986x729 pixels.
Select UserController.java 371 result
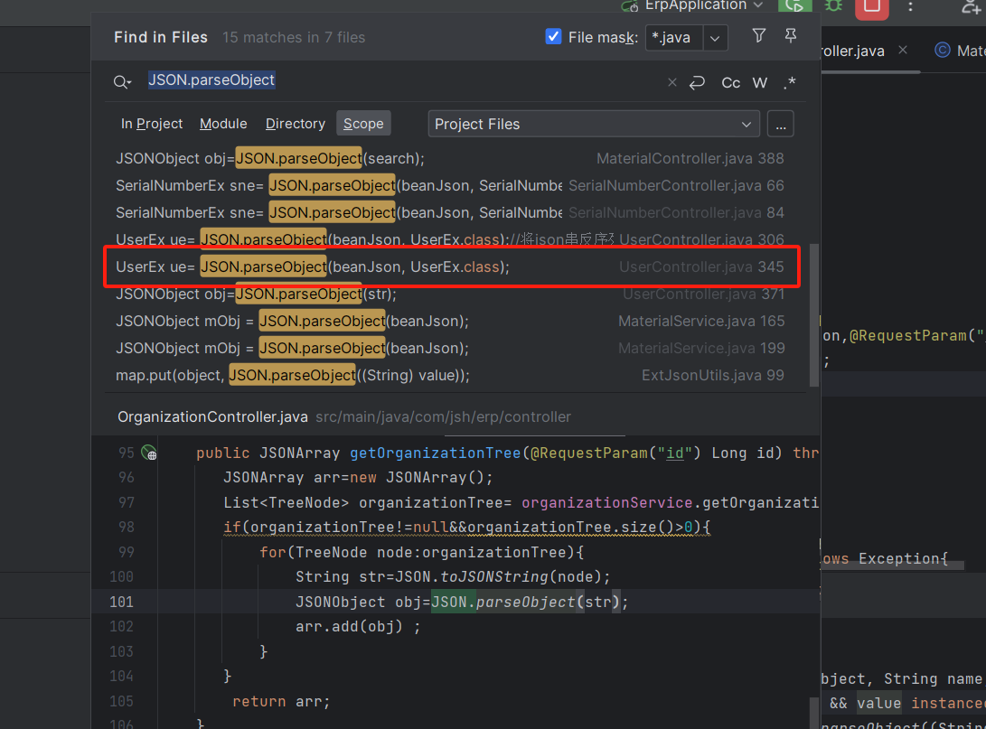(x=449, y=294)
